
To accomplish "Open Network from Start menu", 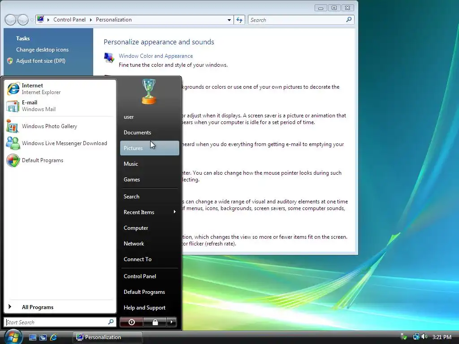I will click(x=149, y=244).
